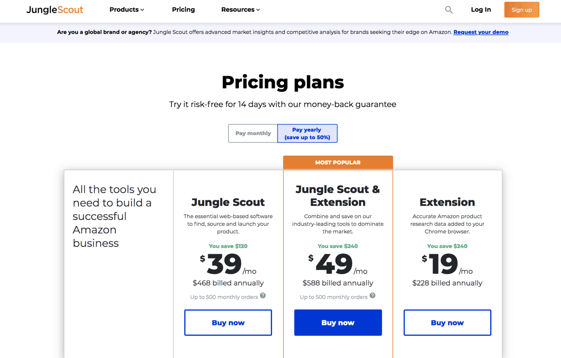The image size is (561, 358).
Task: Open the Resources dropdown menu
Action: tap(240, 10)
